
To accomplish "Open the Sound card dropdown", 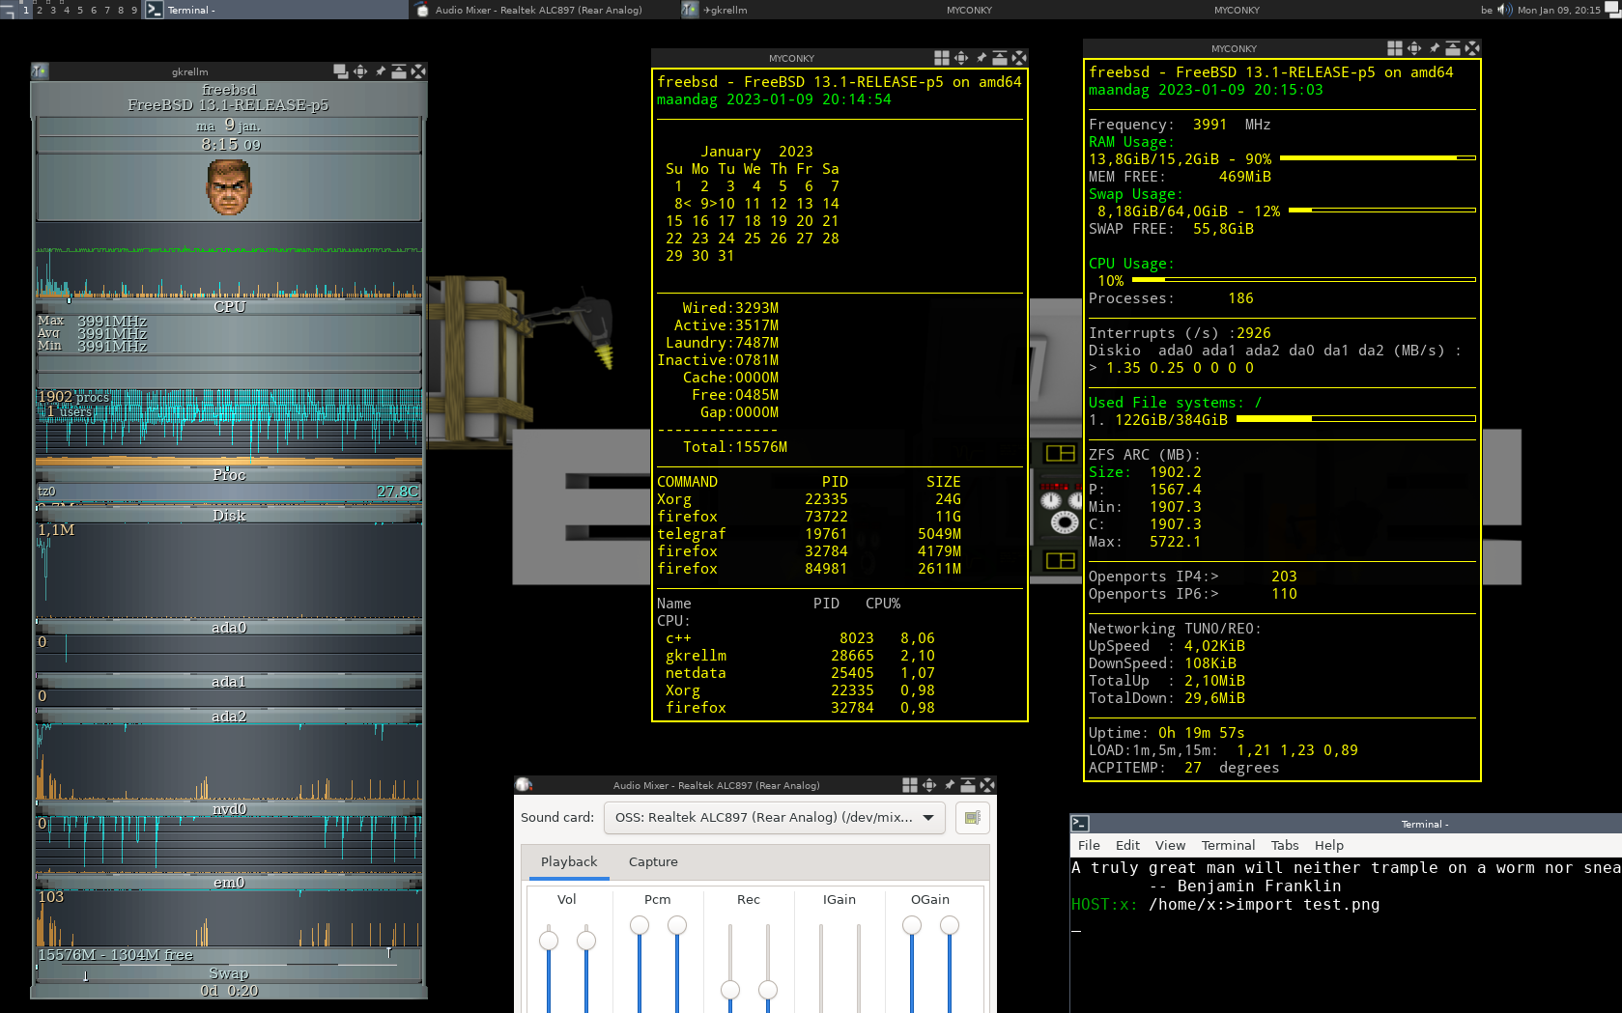I will point(775,818).
